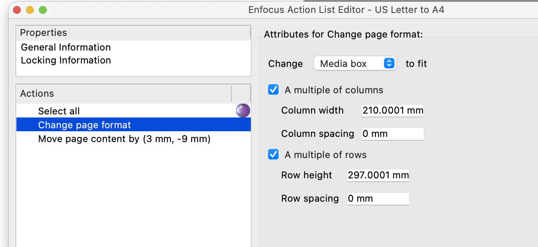Click the Column spacing input field

[x=393, y=134]
